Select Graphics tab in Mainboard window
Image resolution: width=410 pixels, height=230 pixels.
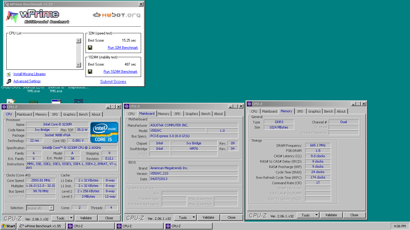coord(192,114)
